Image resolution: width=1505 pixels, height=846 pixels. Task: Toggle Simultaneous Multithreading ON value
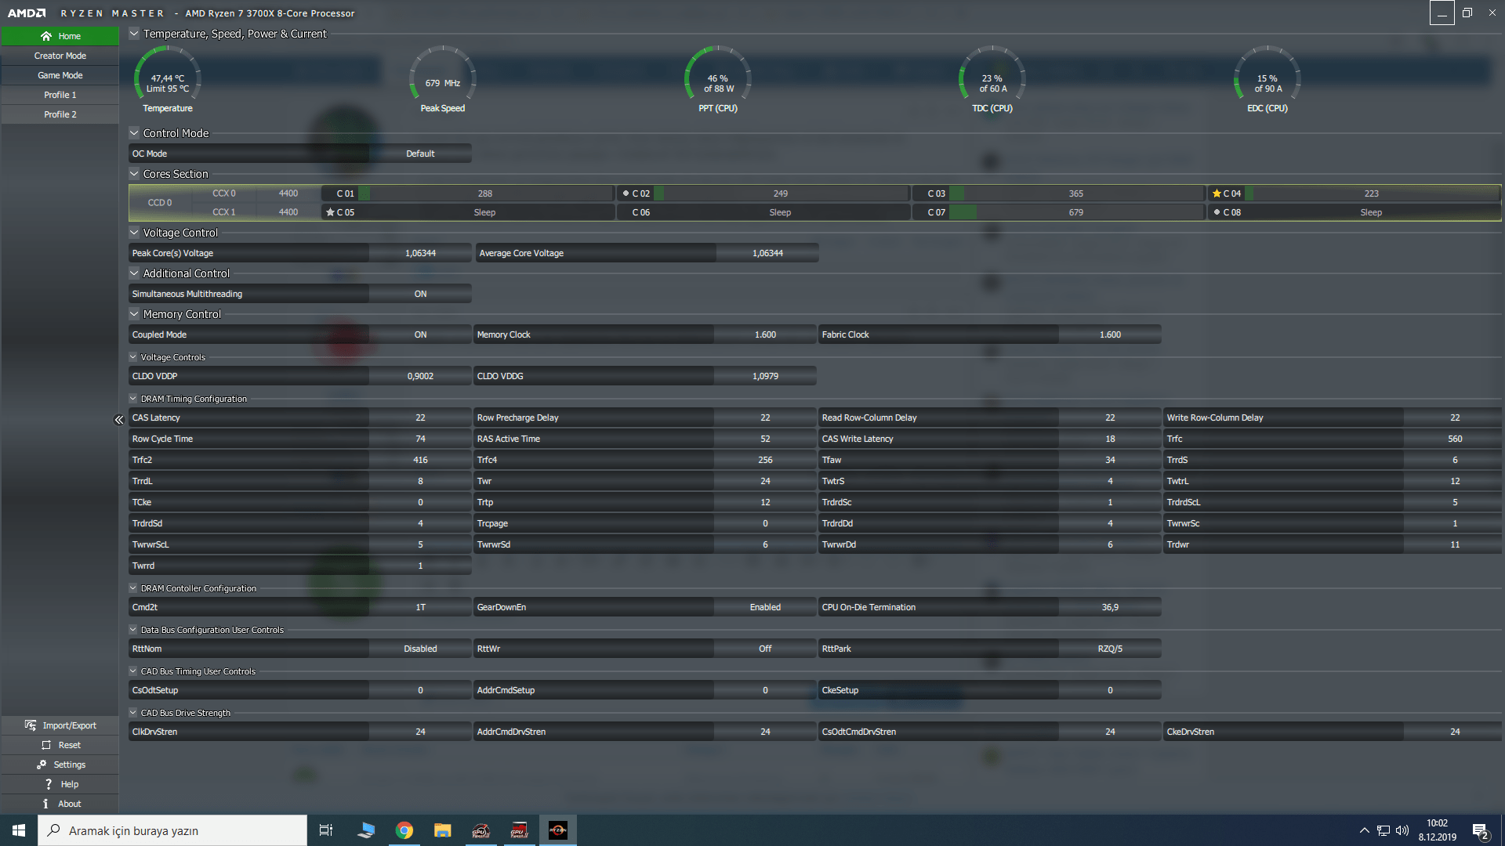pos(420,294)
